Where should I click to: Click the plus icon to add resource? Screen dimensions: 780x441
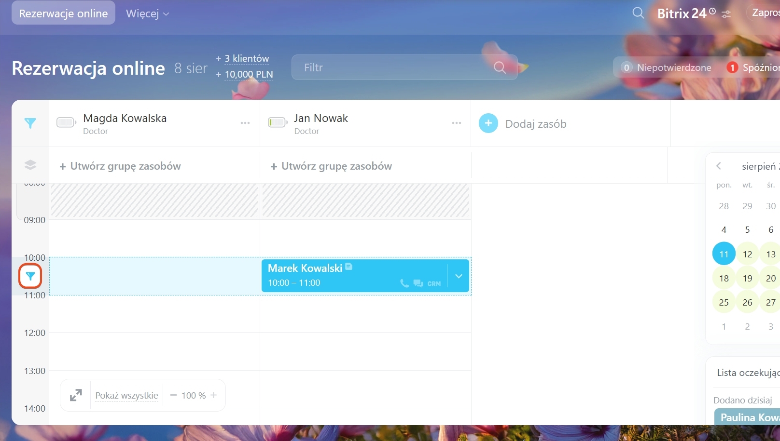click(x=488, y=123)
